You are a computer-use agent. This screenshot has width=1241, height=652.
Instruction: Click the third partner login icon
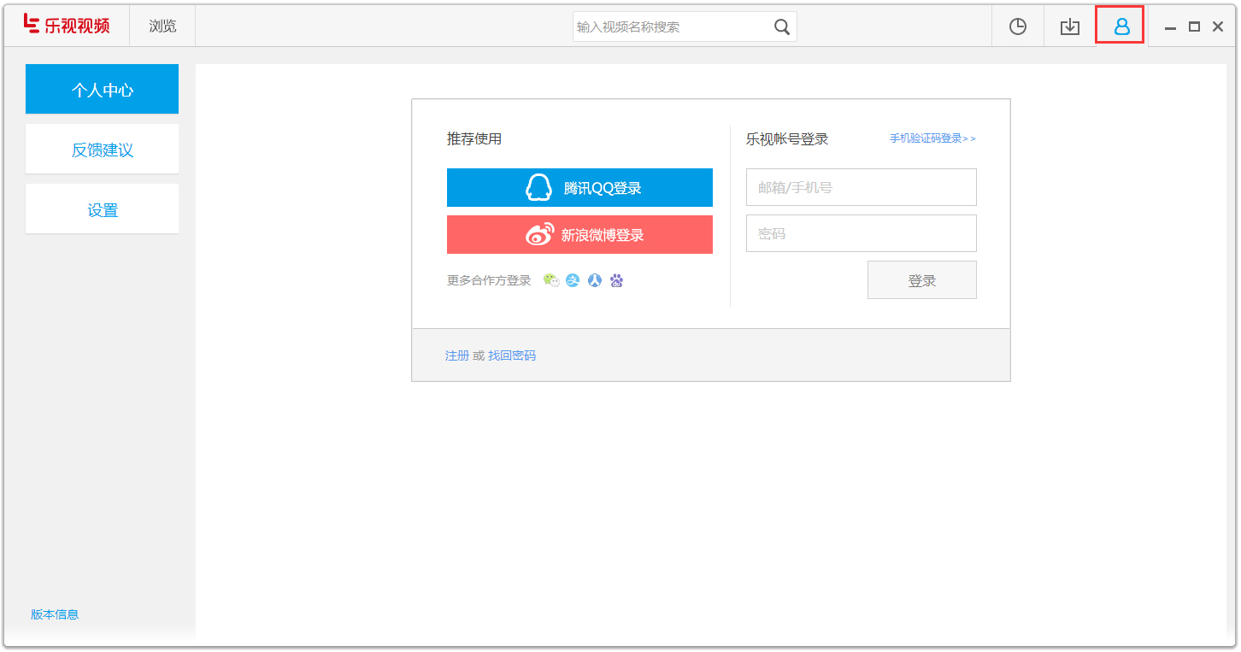595,279
